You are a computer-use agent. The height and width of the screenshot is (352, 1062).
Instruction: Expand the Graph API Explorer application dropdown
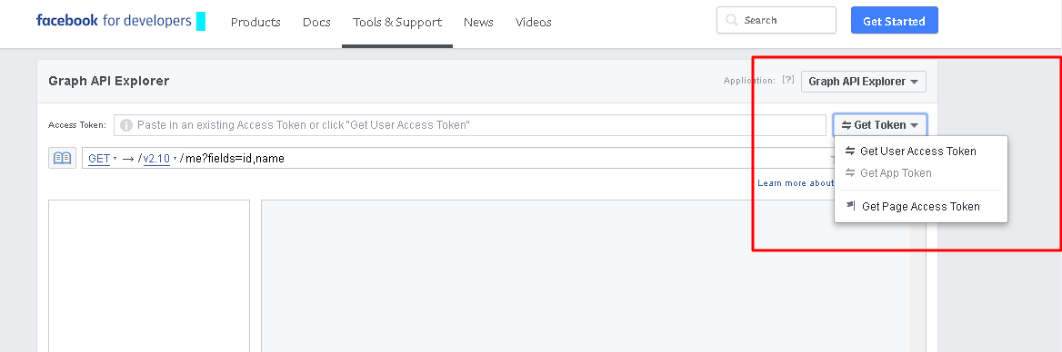click(x=864, y=82)
